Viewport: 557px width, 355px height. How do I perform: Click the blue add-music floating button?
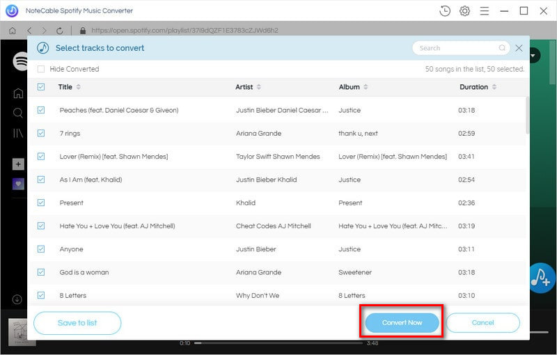click(541, 278)
